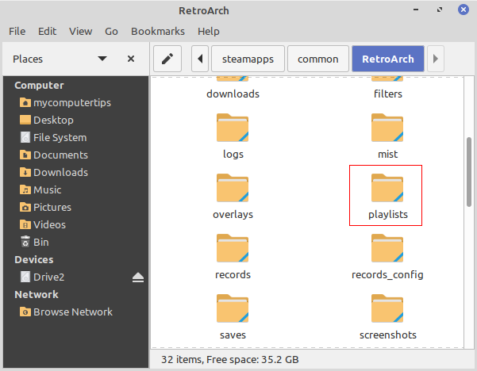Open the View menu

80,31
